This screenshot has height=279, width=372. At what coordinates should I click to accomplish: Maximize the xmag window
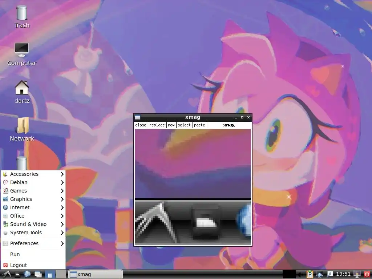pyautogui.click(x=242, y=117)
